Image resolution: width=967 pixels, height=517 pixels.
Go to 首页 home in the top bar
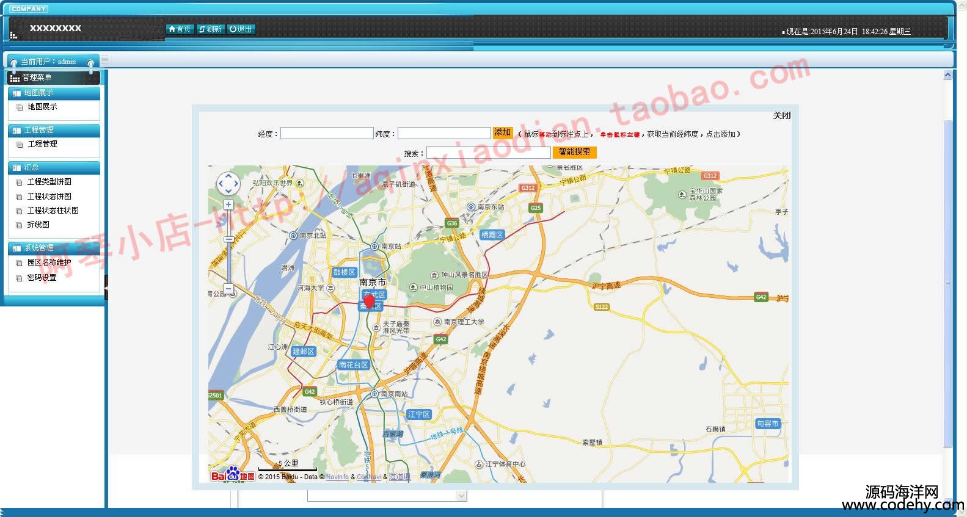pos(180,29)
